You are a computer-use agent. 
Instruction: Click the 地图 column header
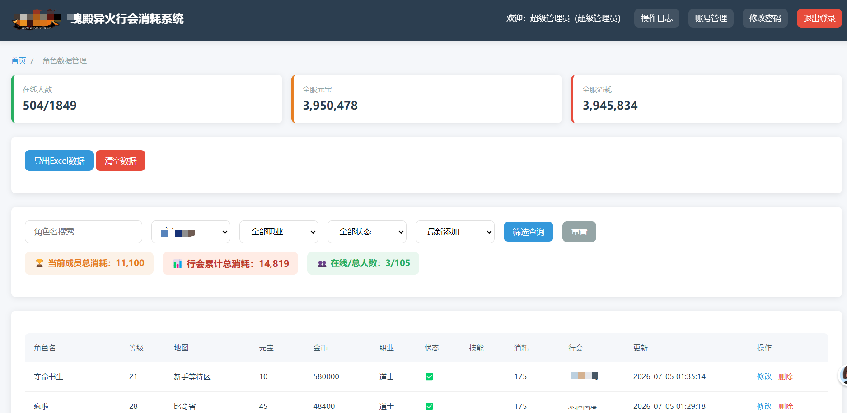181,348
